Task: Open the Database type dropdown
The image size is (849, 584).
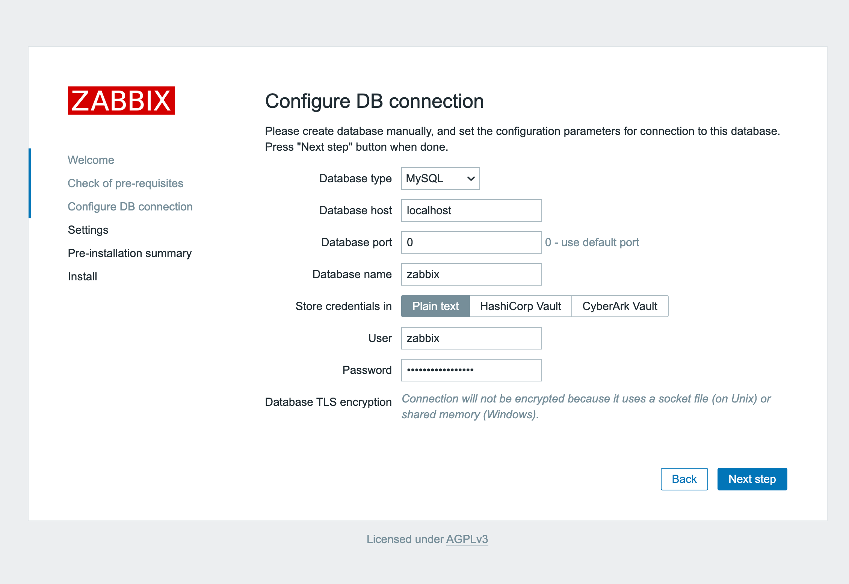Action: point(440,179)
